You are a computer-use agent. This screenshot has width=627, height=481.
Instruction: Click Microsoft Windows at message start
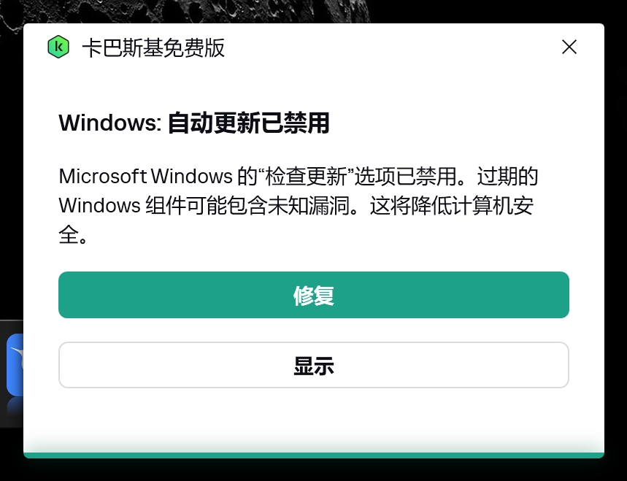point(145,177)
